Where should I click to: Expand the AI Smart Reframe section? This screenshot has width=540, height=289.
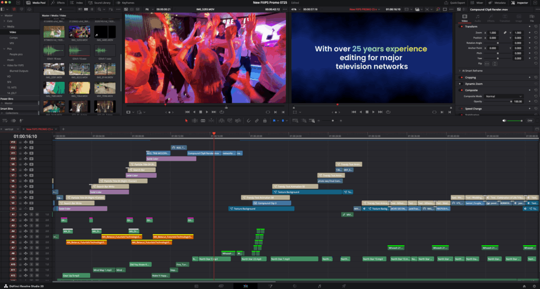coord(471,70)
